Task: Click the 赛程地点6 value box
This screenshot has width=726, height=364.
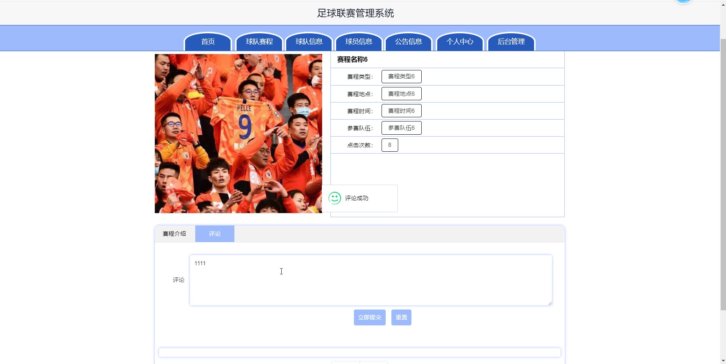Action: pyautogui.click(x=401, y=94)
